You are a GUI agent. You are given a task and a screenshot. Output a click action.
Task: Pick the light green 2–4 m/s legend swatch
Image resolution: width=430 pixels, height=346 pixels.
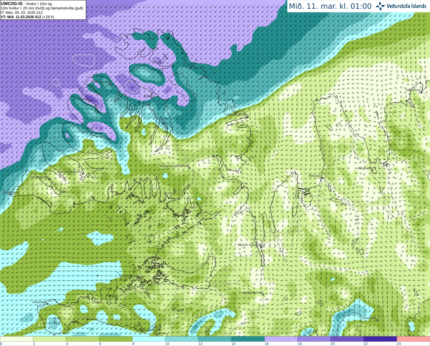pyautogui.click(x=49, y=339)
